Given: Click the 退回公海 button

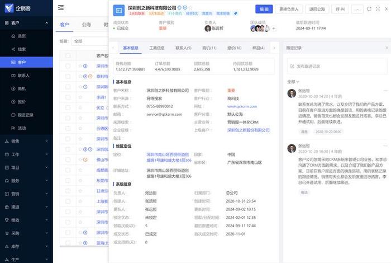Looking at the screenshot, I should [x=317, y=10].
